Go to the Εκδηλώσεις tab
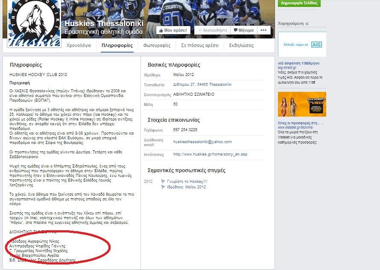380x270 pixels. click(x=241, y=45)
